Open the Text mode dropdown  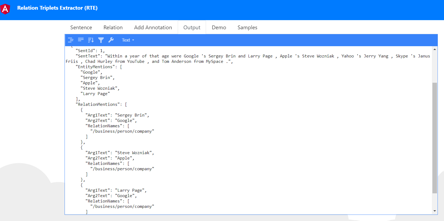[x=128, y=40]
